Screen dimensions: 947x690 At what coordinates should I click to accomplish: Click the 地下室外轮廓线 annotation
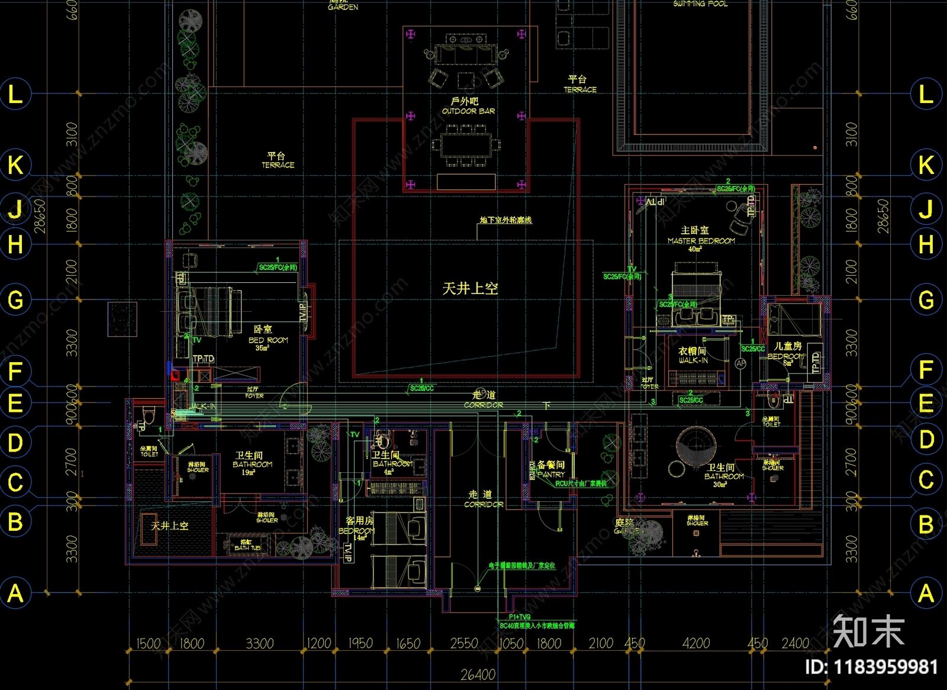point(505,220)
